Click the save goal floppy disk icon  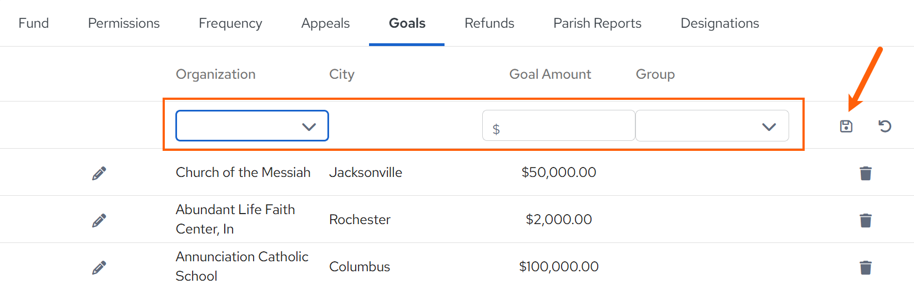(x=846, y=126)
